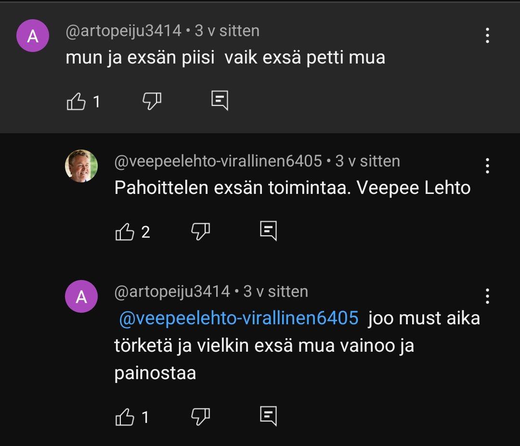Click the purple A avatar on top comment

click(33, 36)
